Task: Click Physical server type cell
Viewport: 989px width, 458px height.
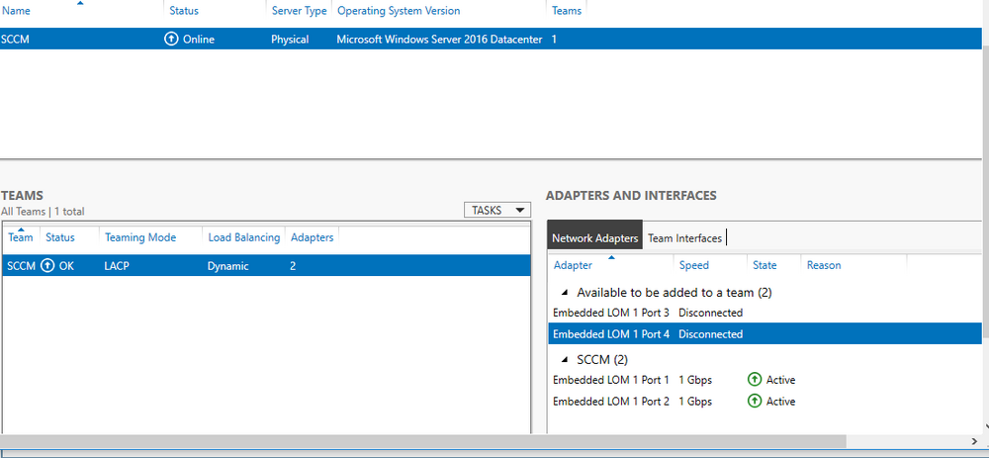Action: [290, 40]
